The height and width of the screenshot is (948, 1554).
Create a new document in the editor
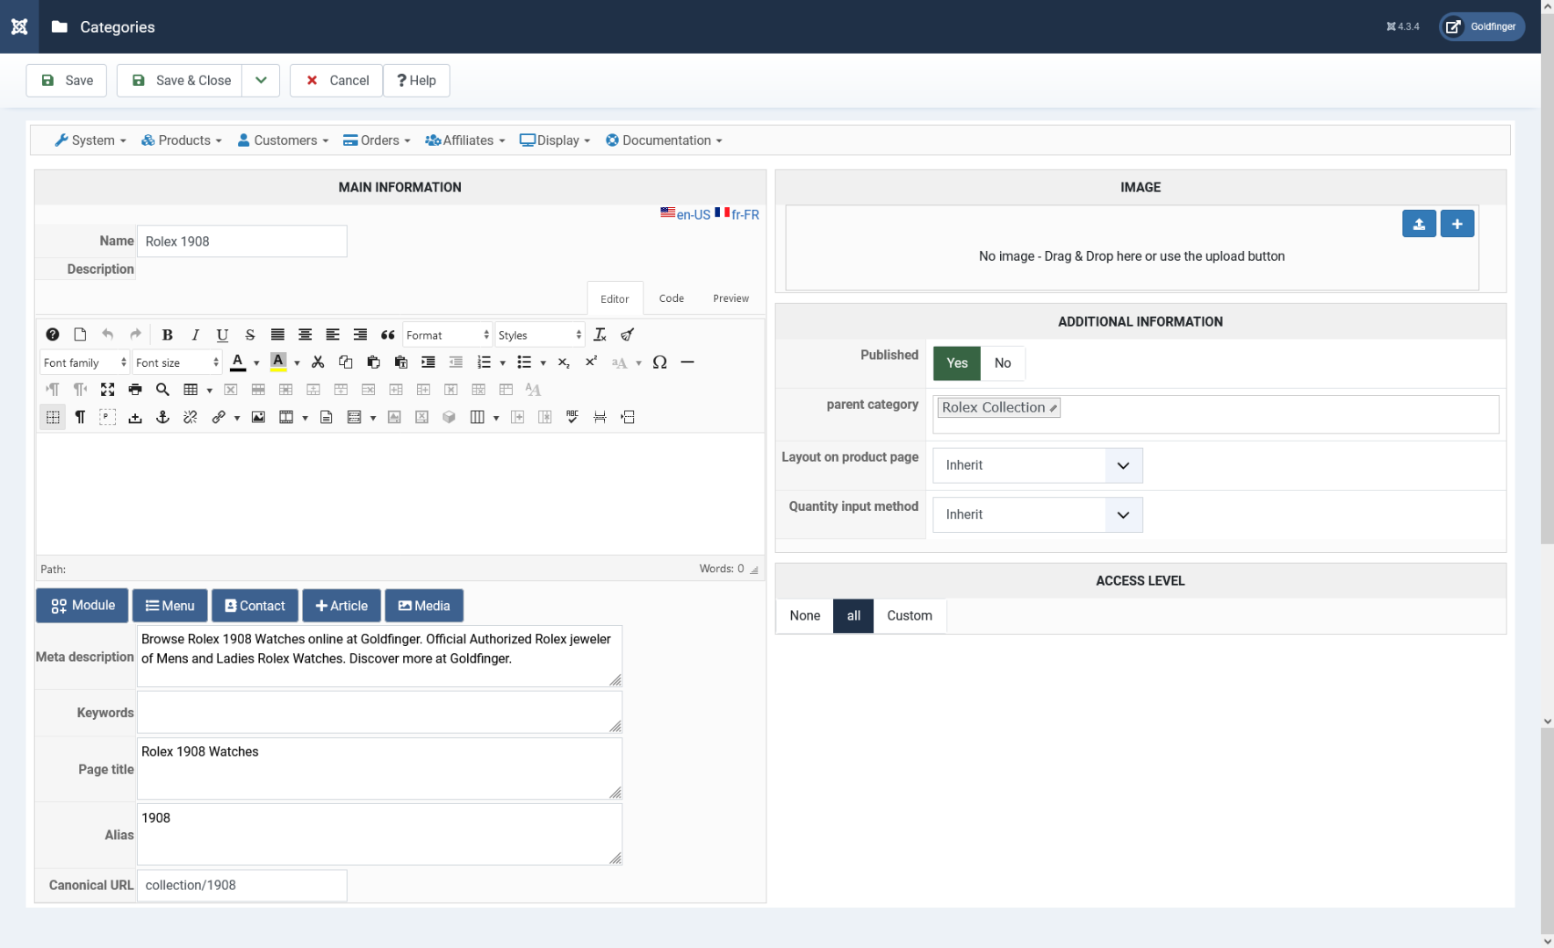[x=80, y=334]
